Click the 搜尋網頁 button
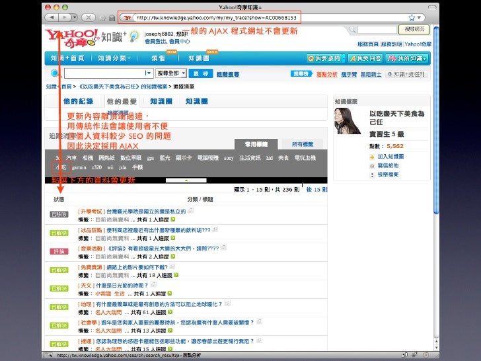 point(414,30)
